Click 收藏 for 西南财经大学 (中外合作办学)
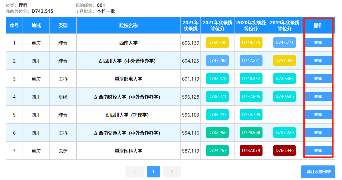The image size is (342, 180). point(318,97)
